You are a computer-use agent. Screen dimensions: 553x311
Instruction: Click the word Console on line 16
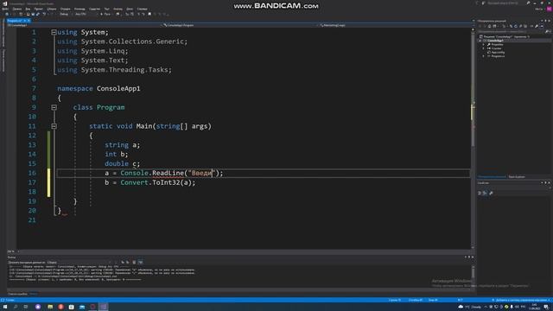click(135, 173)
